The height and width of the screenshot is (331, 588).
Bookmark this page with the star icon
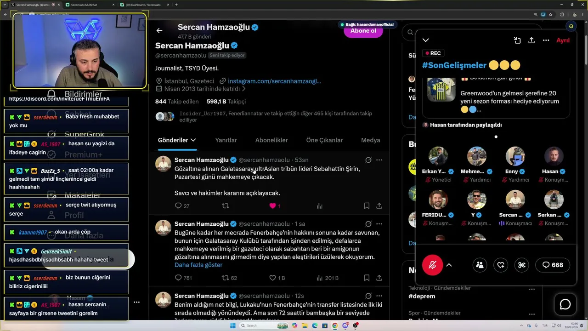pyautogui.click(x=550, y=14)
